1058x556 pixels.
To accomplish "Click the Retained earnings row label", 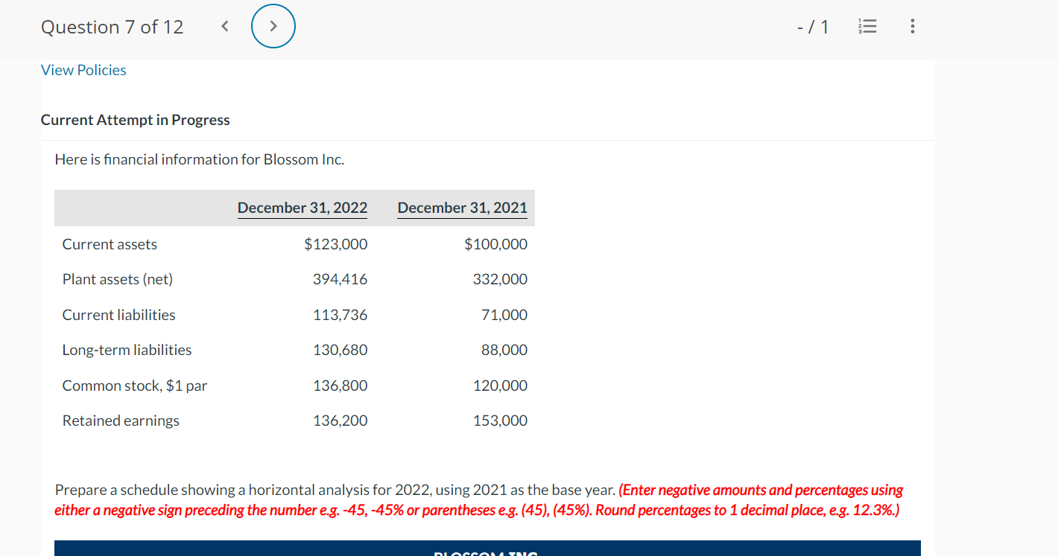I will pos(120,420).
